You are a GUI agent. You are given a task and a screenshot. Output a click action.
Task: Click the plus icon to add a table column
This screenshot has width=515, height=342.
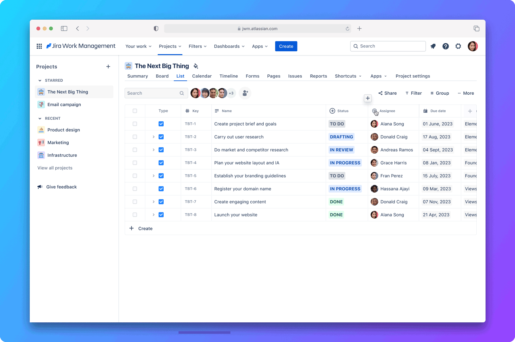pos(470,111)
